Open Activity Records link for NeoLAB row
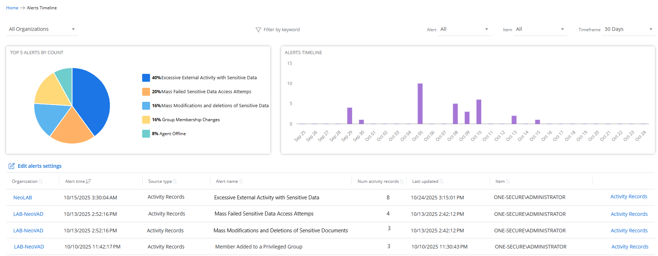 (629, 196)
